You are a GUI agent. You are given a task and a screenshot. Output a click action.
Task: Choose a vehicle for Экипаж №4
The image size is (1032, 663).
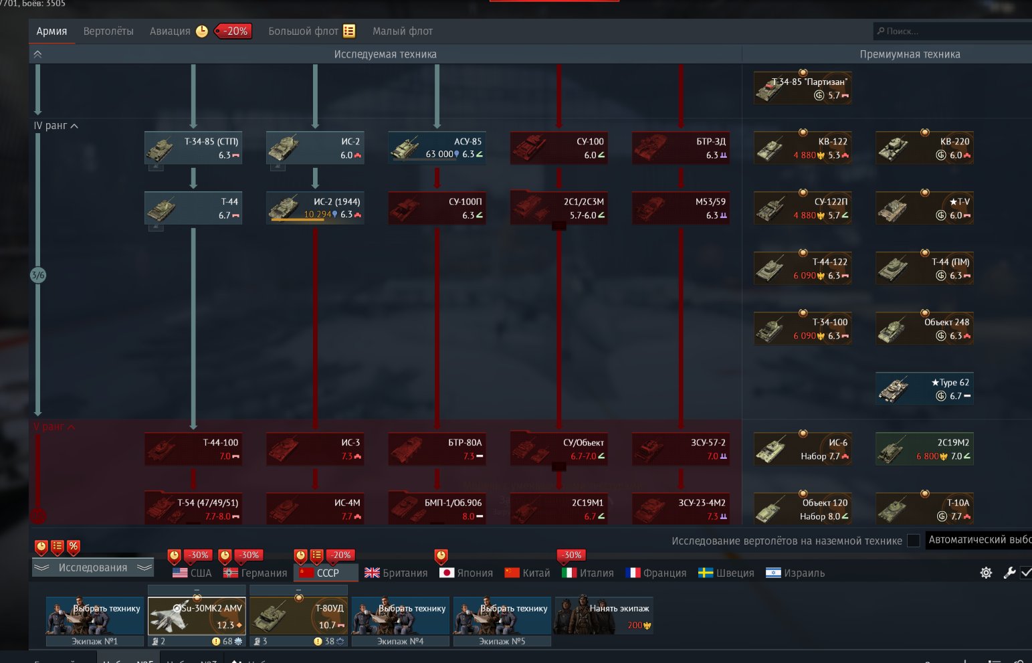pos(400,616)
